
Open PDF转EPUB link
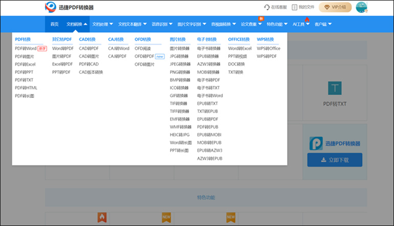pyautogui.click(x=208, y=127)
